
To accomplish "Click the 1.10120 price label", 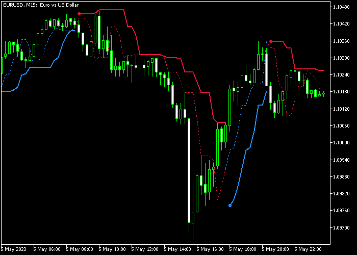I will (341, 109).
